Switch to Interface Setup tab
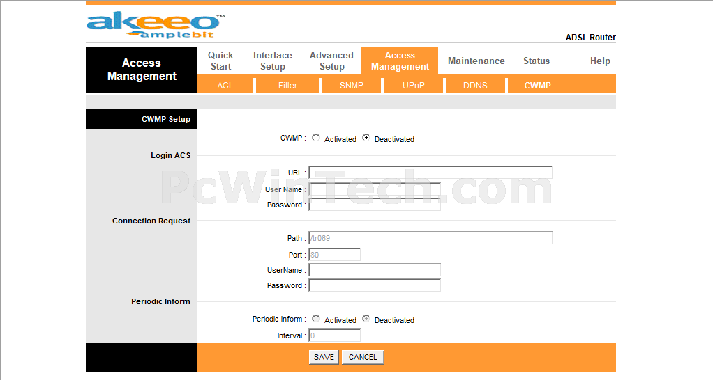Screen dimensions: 713x380 point(272,61)
